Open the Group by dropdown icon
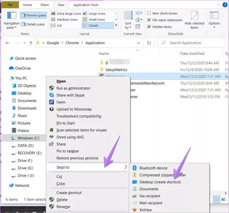The height and width of the screenshot is (213, 229). click(139, 13)
